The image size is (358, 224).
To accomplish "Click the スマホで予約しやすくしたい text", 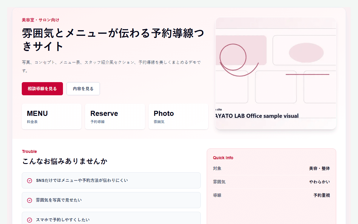I will 63,220.
